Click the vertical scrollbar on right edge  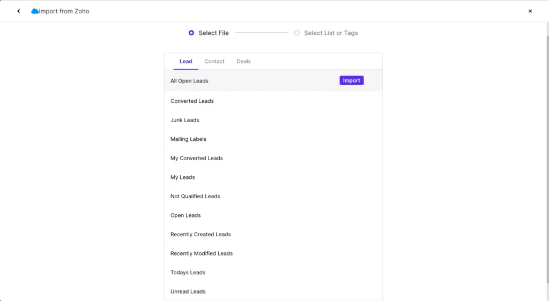point(547,159)
